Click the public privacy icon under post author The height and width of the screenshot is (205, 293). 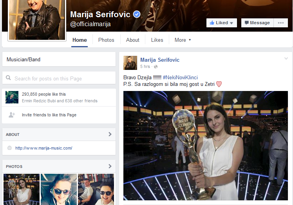tap(156, 67)
